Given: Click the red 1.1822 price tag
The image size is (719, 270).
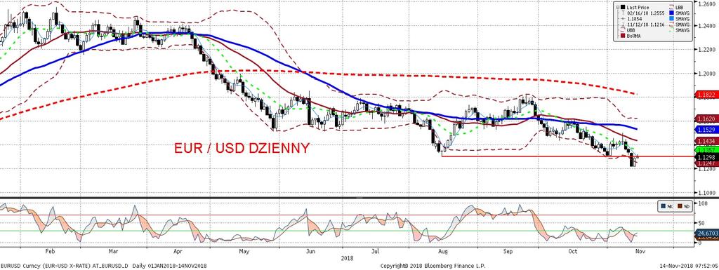Looking at the screenshot, I should pyautogui.click(x=706, y=94).
